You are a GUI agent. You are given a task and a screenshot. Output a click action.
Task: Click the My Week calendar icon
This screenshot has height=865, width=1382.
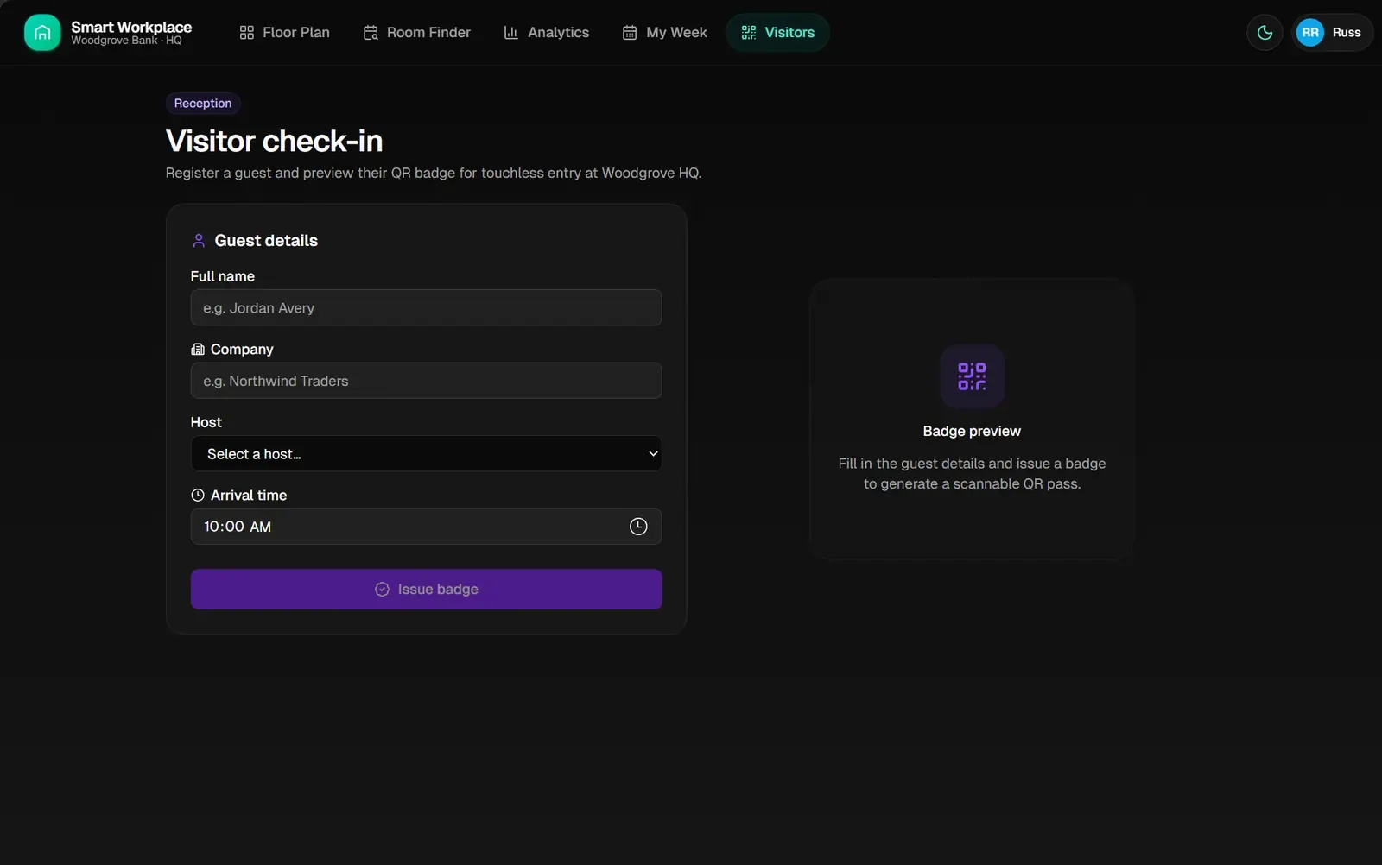coord(630,33)
